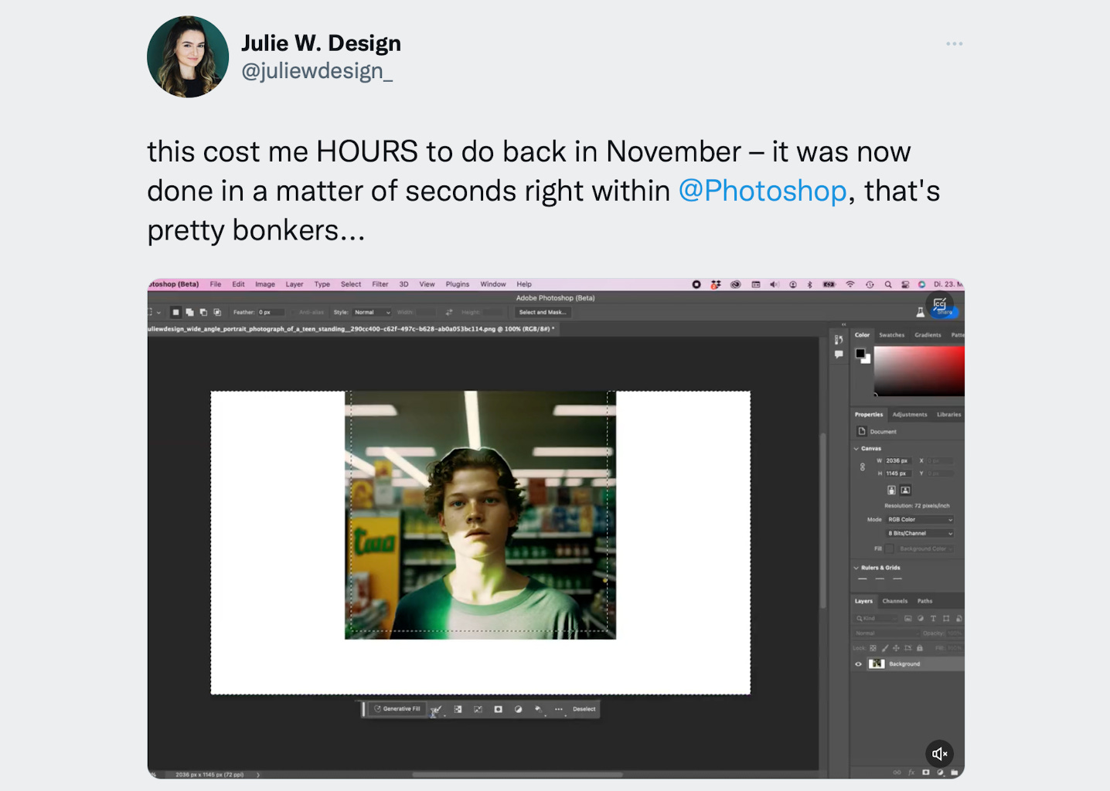Toggle adjustment layer filter in Layers panel
Image resolution: width=1110 pixels, height=791 pixels.
coord(921,619)
